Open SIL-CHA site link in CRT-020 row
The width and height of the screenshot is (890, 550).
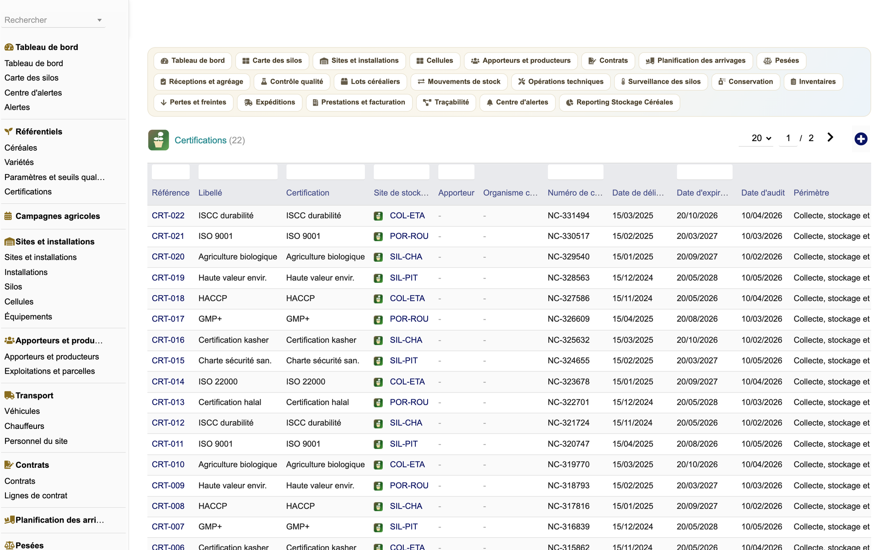pos(406,257)
